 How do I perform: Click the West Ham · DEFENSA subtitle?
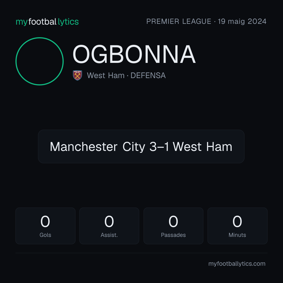point(126,75)
